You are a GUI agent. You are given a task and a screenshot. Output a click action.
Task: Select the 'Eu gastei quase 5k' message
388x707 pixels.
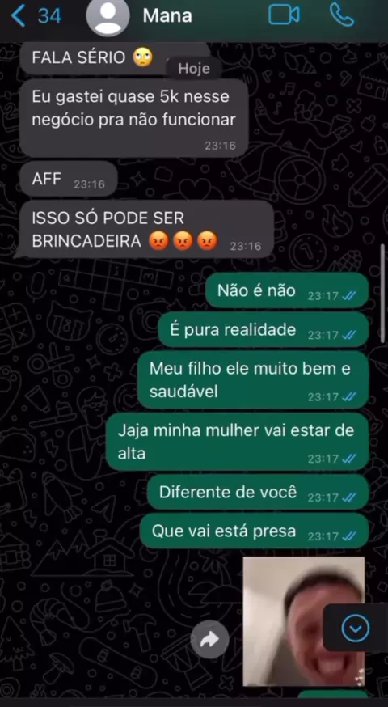134,118
